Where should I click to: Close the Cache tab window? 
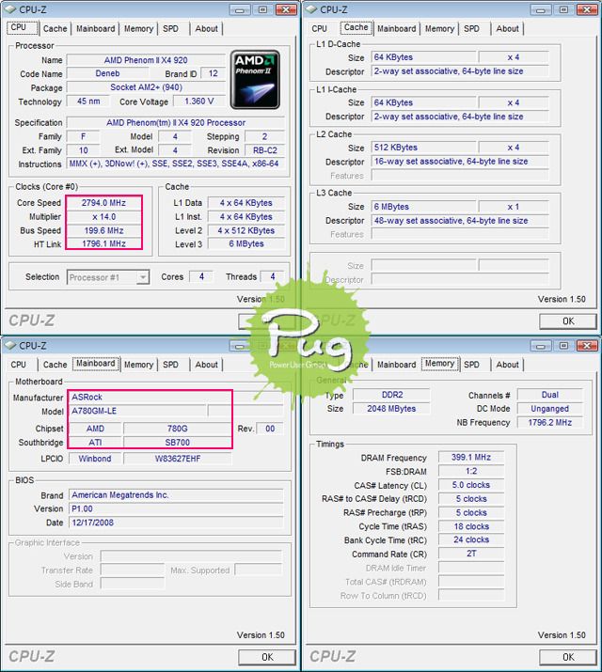(587, 9)
